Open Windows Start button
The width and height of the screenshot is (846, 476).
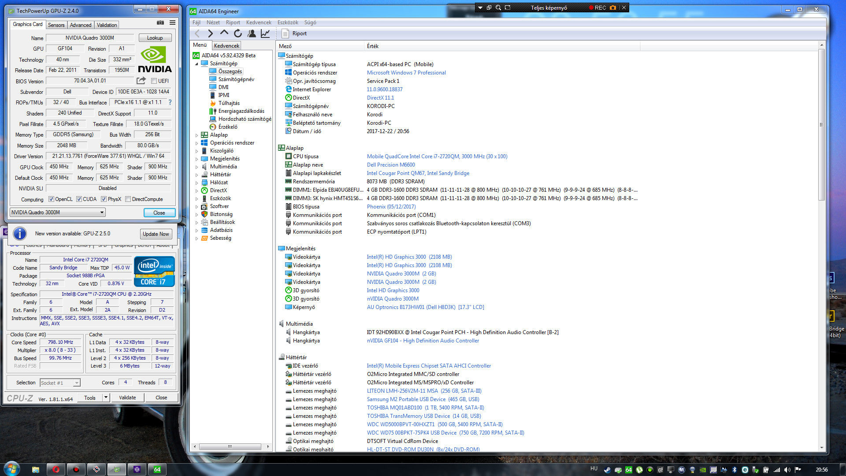[11, 469]
